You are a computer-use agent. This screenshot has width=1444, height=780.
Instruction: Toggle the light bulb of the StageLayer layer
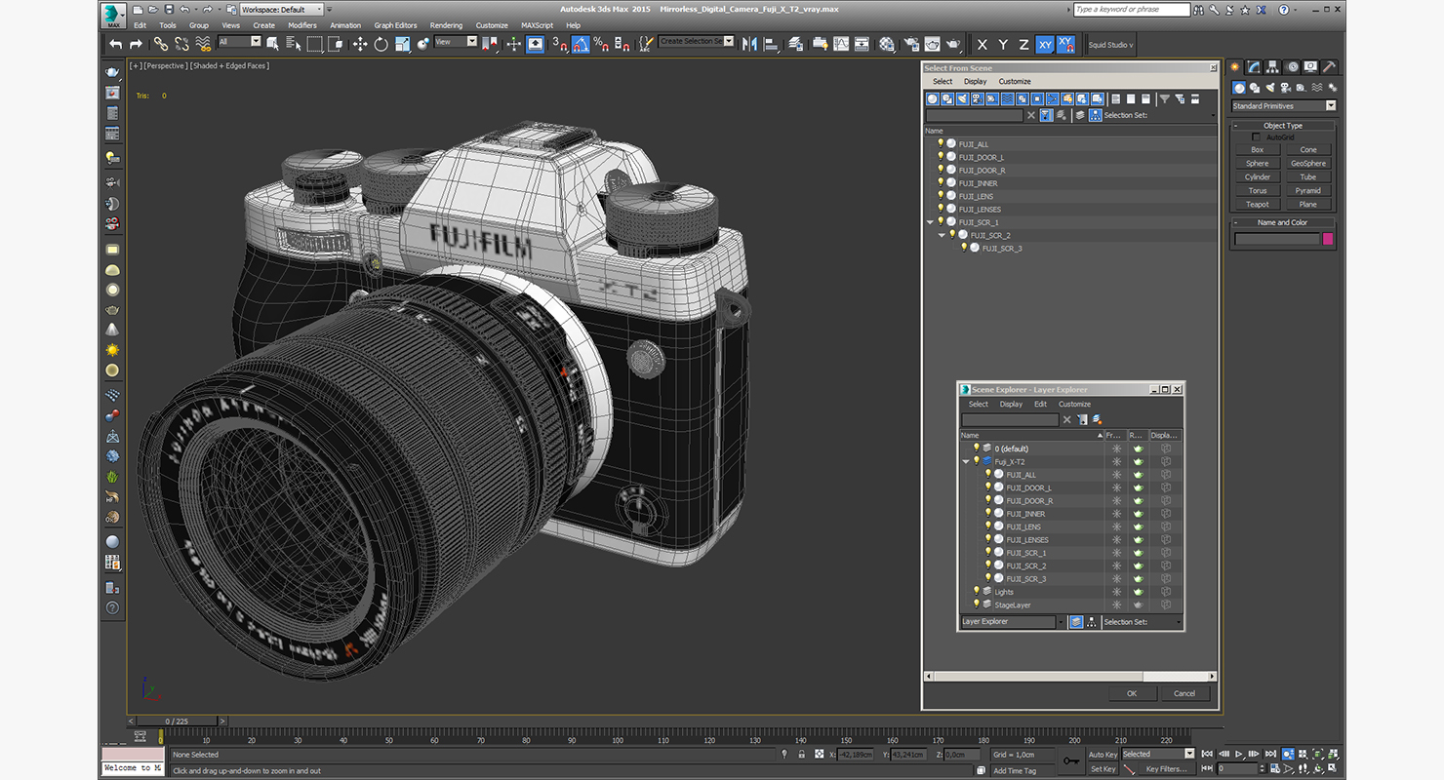pos(976,604)
